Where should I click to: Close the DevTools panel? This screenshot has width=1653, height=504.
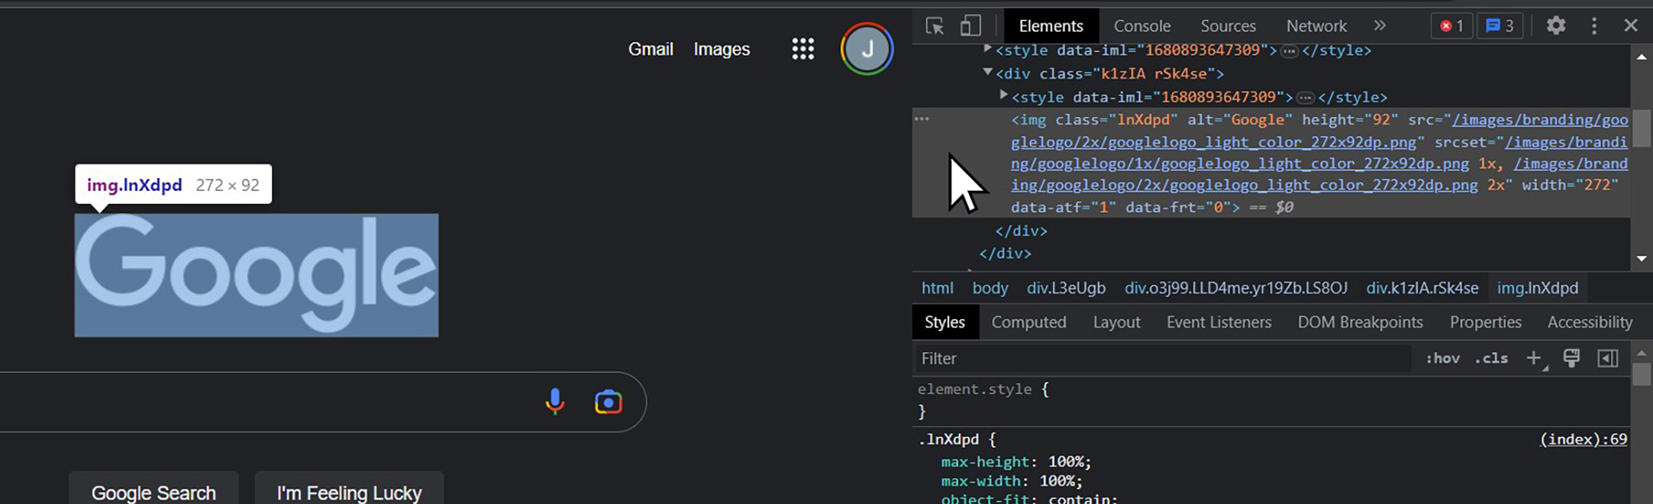coord(1631,26)
